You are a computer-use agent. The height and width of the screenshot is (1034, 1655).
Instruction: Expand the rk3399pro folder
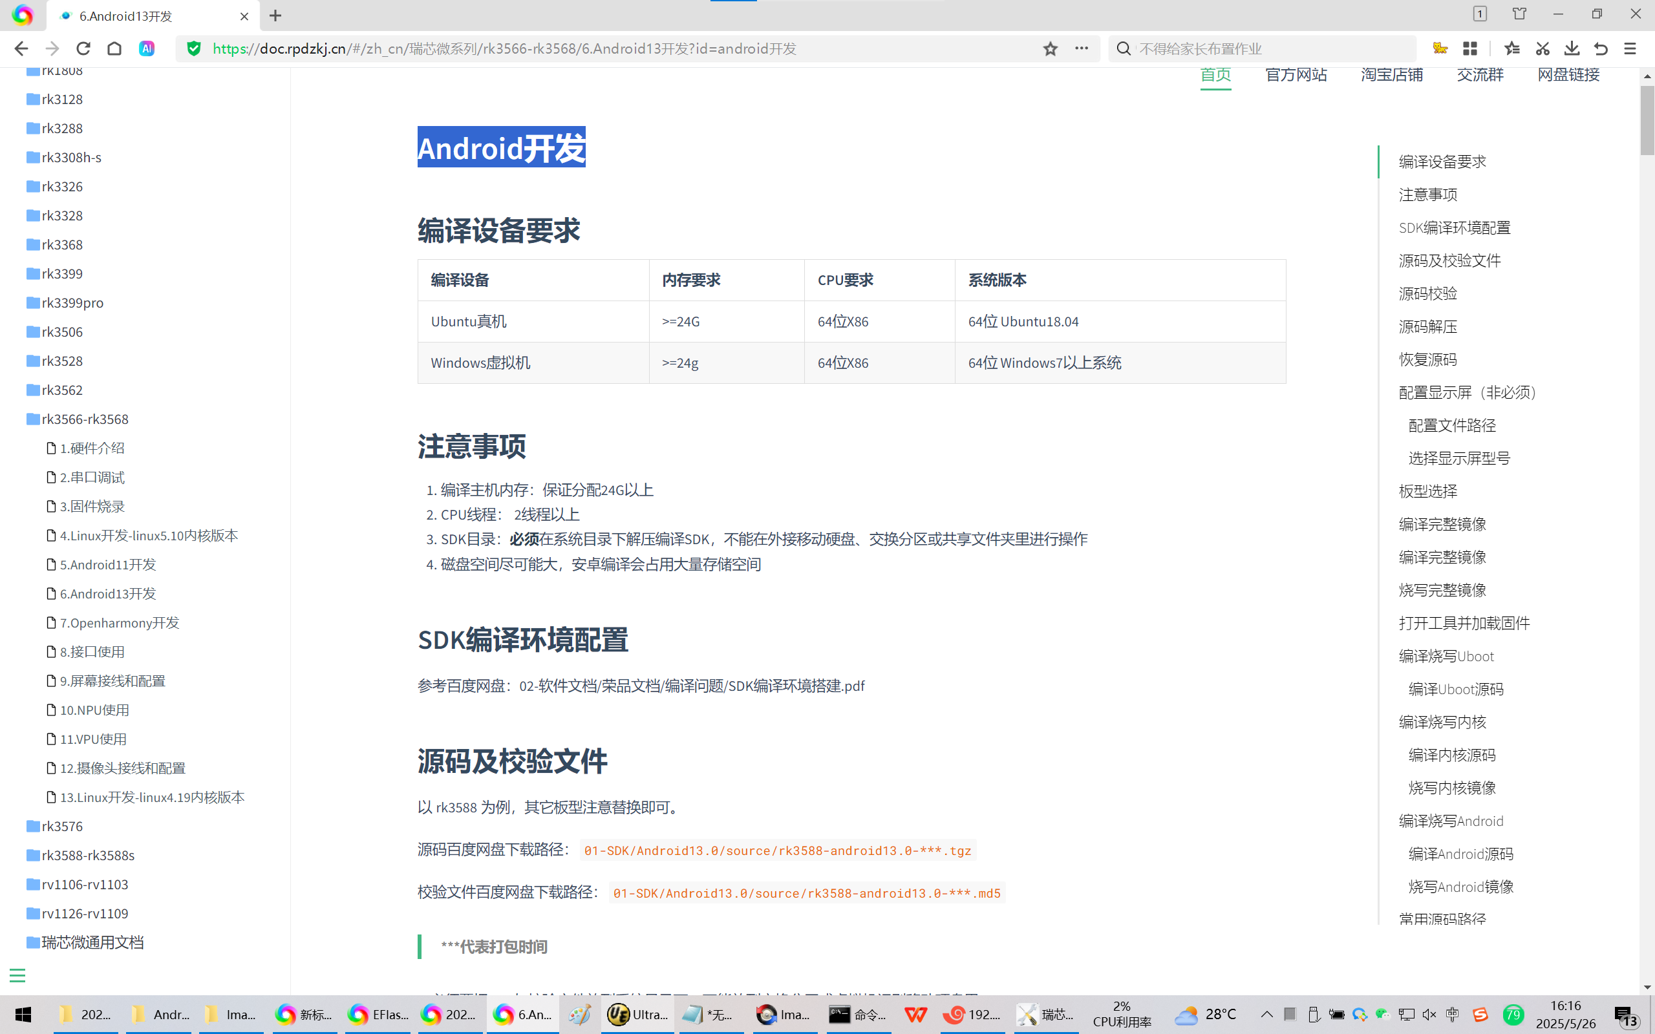click(72, 303)
